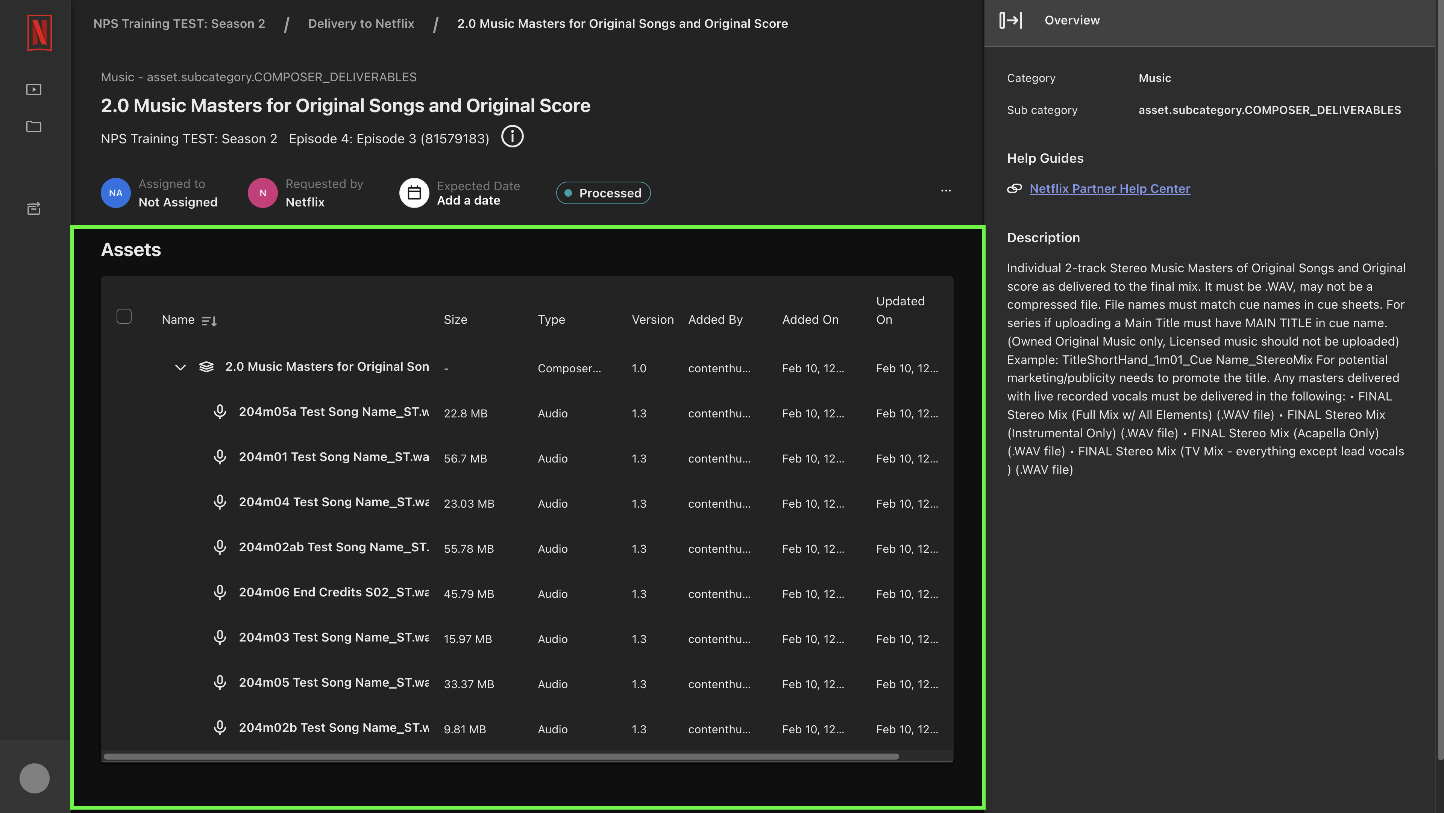The image size is (1444, 813).
Task: Click the Overview panel title
Action: pyautogui.click(x=1072, y=20)
